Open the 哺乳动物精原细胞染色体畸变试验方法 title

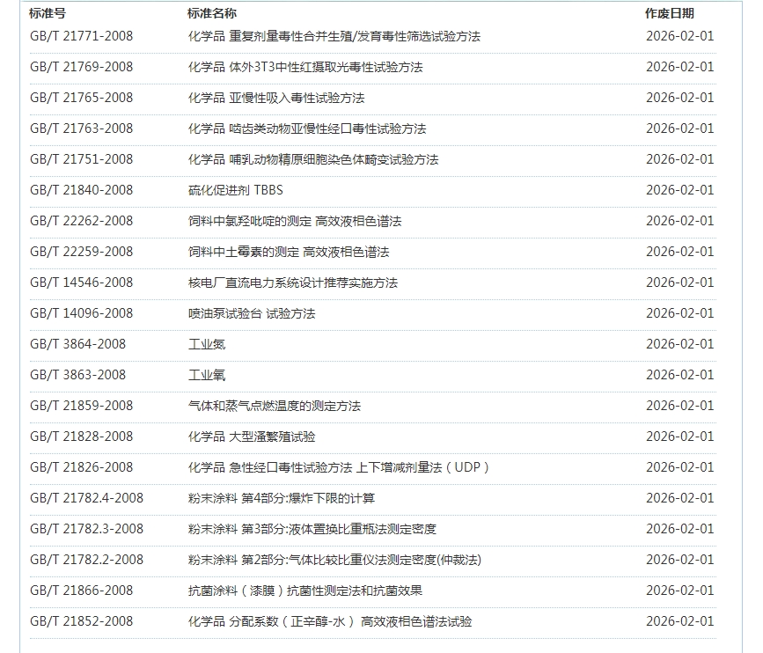[312, 159]
